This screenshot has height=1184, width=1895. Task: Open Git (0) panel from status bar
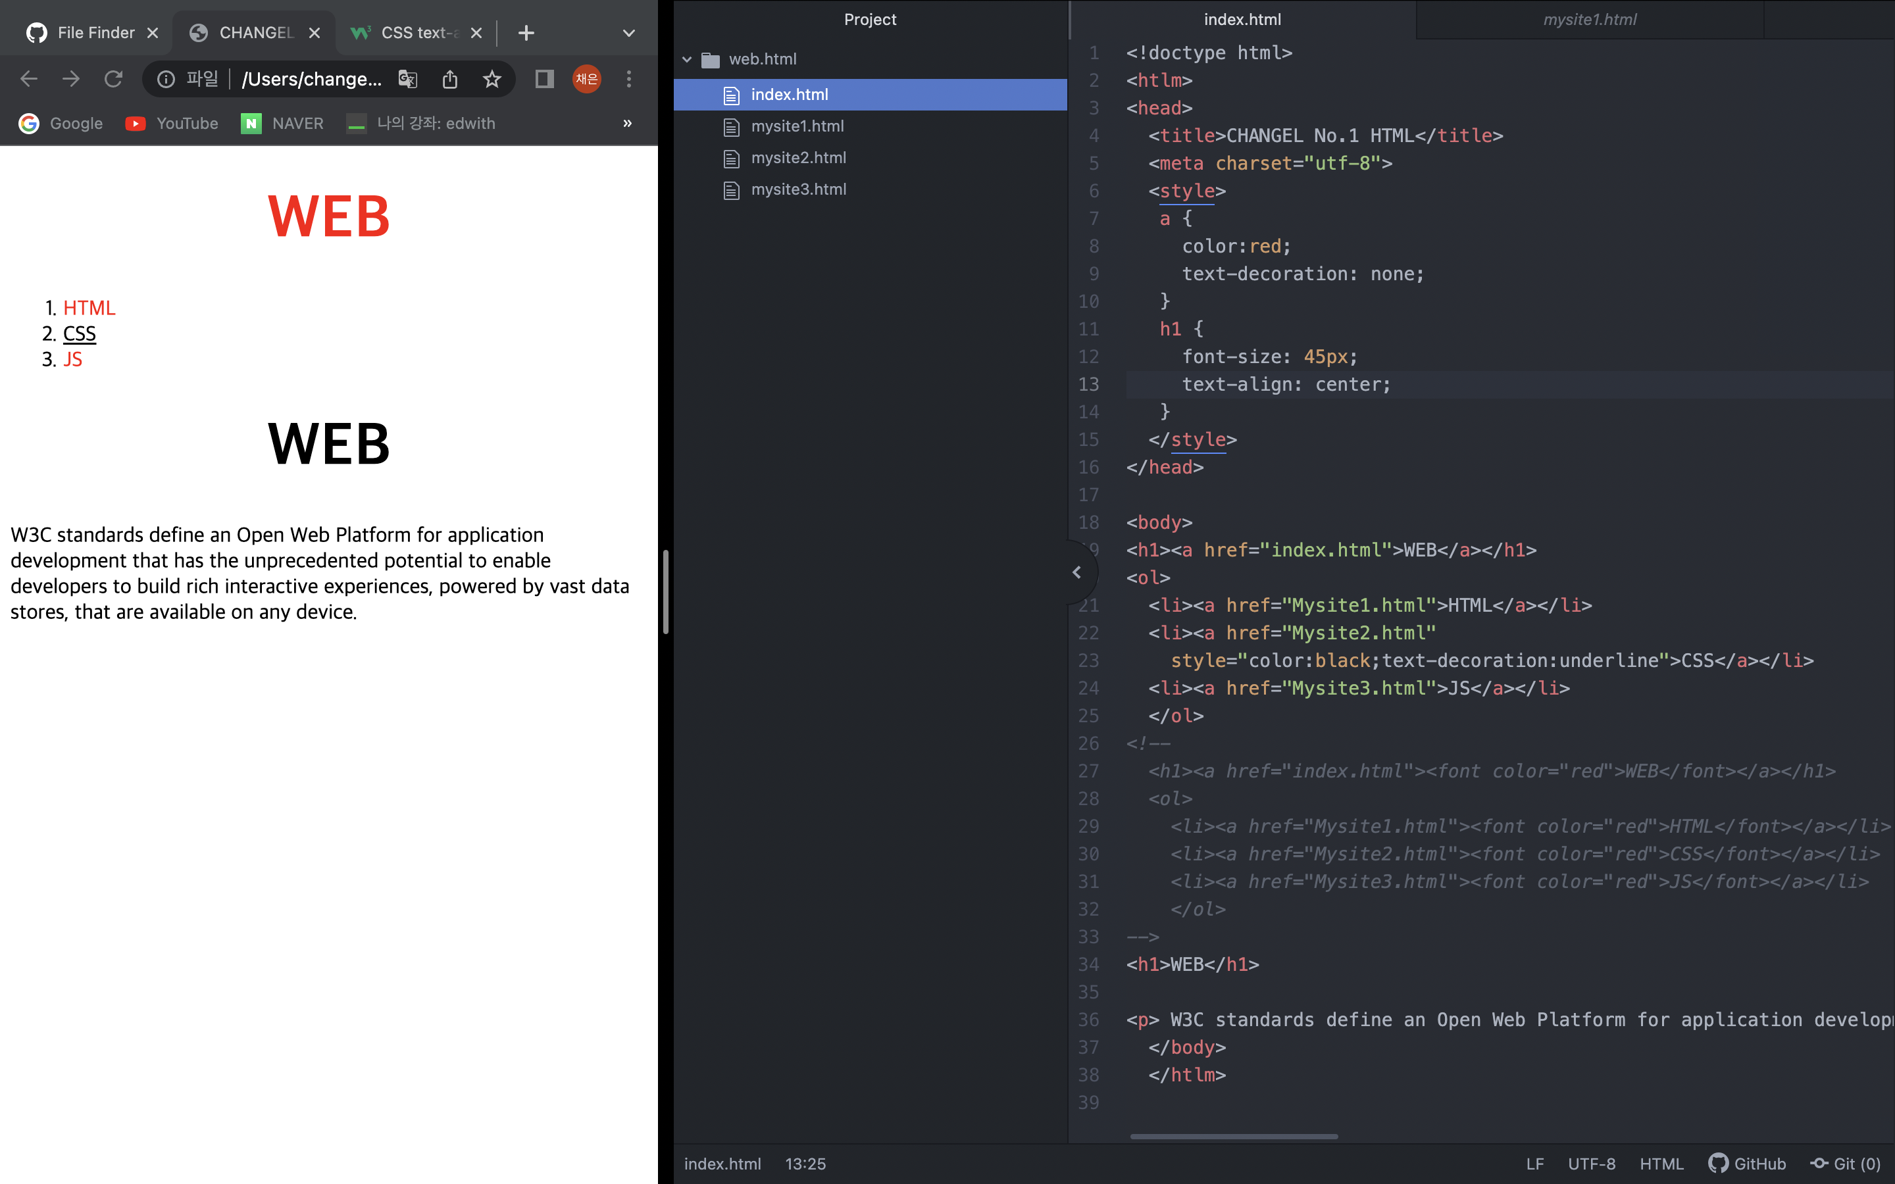(x=1846, y=1164)
